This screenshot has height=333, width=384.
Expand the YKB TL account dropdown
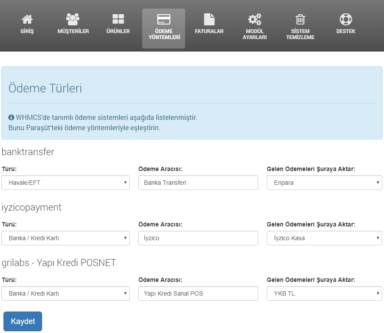(x=324, y=293)
